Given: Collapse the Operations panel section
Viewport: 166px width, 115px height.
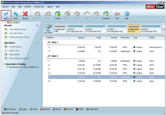Looking at the screenshot, I should pyautogui.click(x=37, y=43).
